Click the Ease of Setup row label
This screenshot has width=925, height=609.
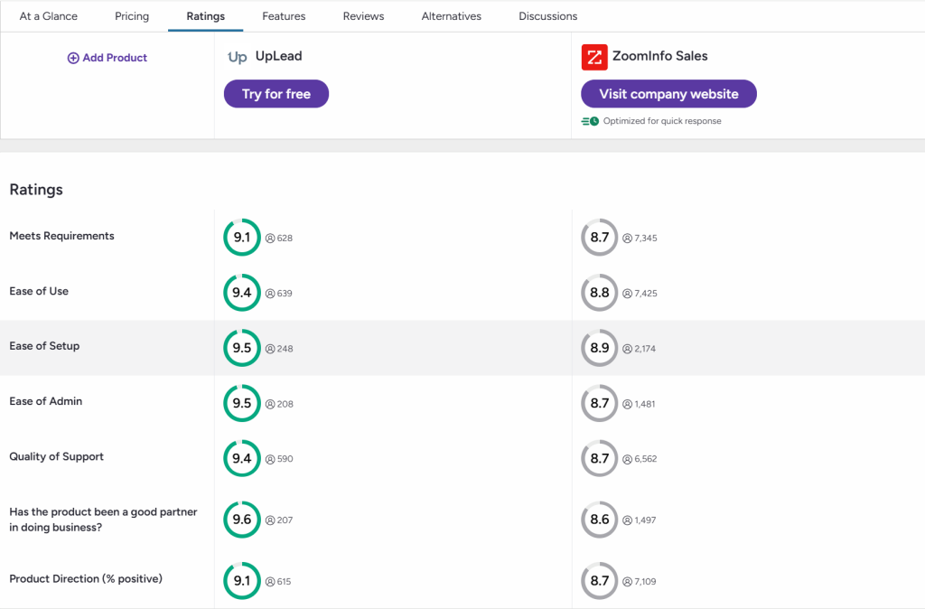pos(44,346)
